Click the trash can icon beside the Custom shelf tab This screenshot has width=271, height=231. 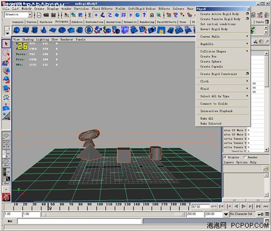[267, 22]
